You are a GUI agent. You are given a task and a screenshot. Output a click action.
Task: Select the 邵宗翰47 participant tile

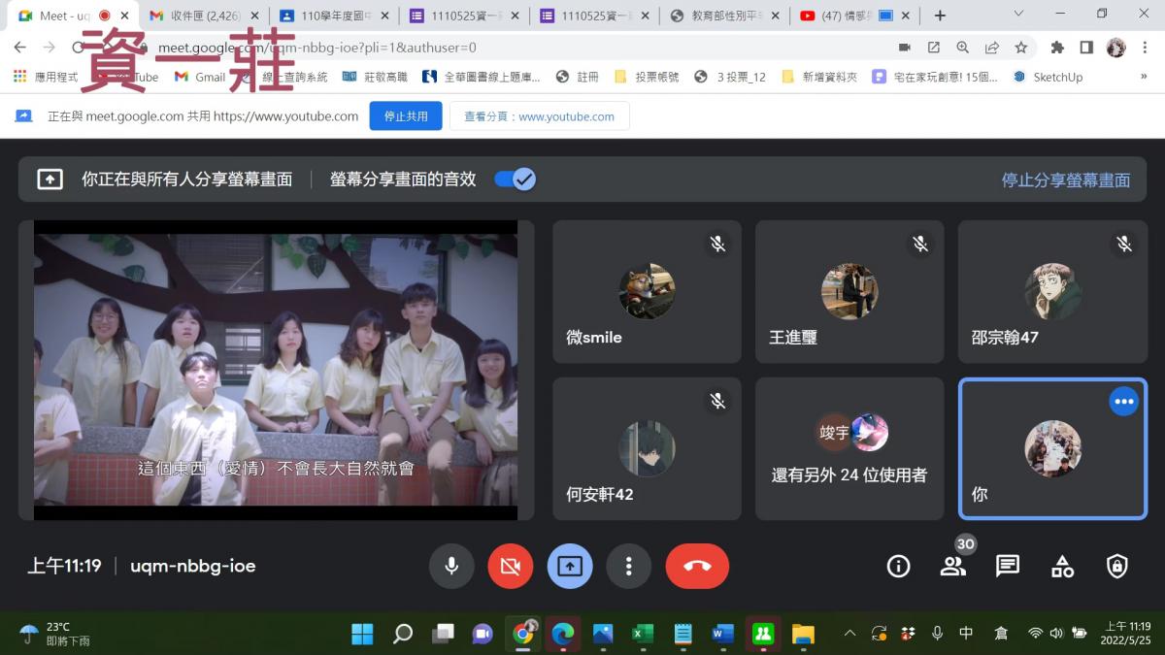pyautogui.click(x=1052, y=292)
